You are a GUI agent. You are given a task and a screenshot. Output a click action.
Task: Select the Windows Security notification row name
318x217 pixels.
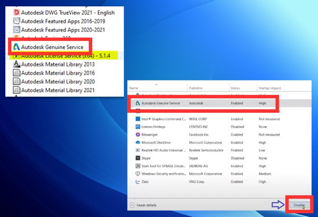tap(164, 174)
